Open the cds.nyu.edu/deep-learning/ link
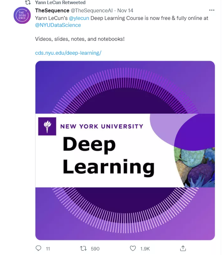The height and width of the screenshot is (259, 224). click(68, 53)
